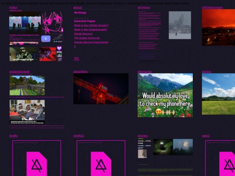
Task: Click the dark lit forest path photo
Action: [163, 147]
